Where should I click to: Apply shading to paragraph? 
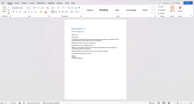[72, 12]
